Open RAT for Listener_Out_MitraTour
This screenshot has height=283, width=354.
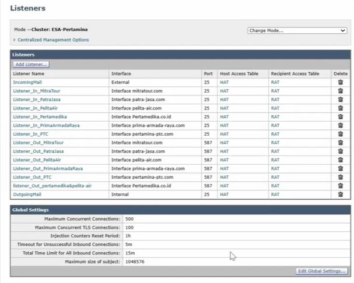click(275, 143)
